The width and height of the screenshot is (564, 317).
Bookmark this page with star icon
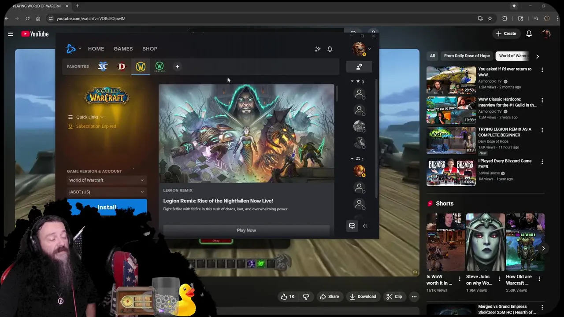point(490,18)
